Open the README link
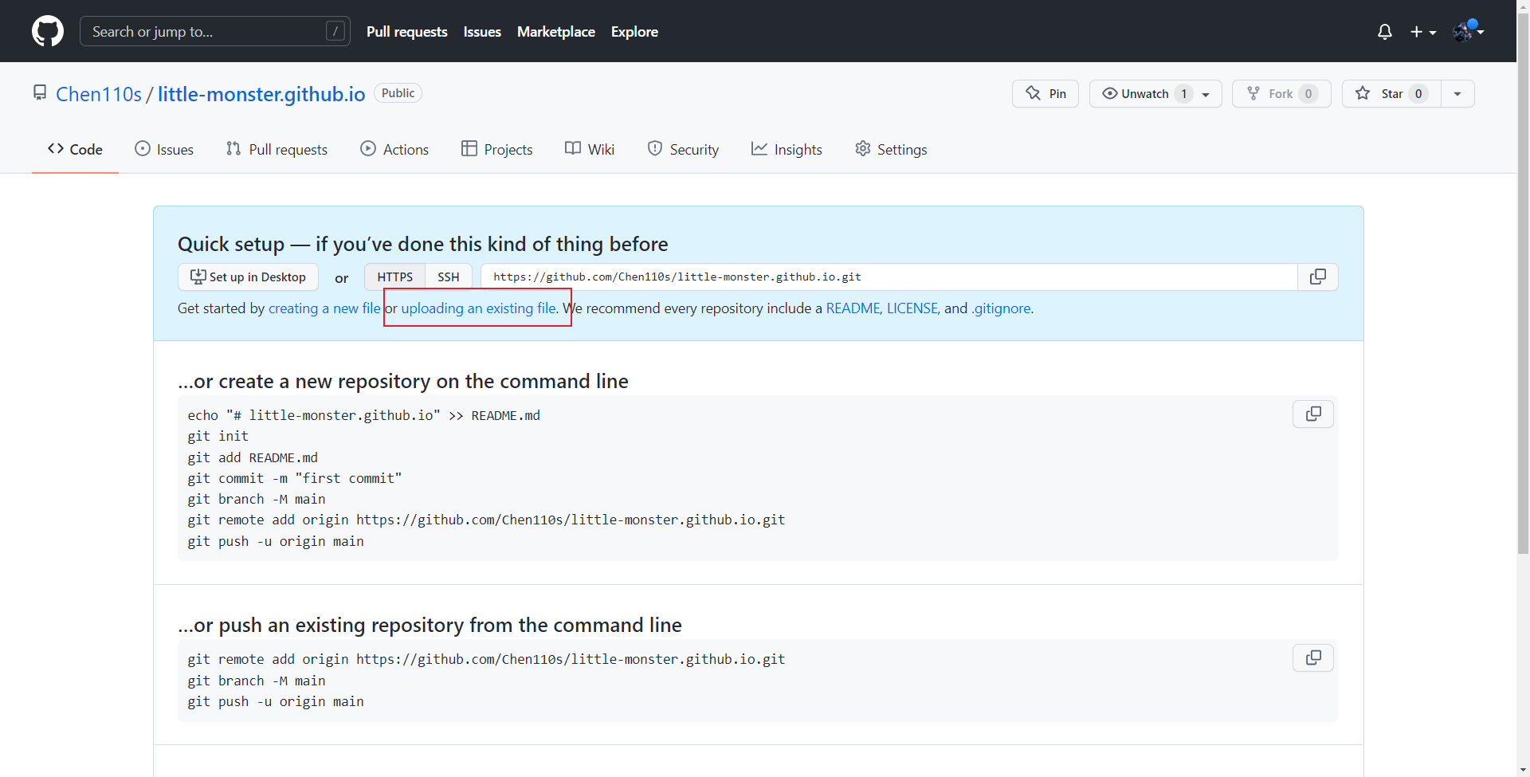Image resolution: width=1530 pixels, height=777 pixels. [853, 308]
